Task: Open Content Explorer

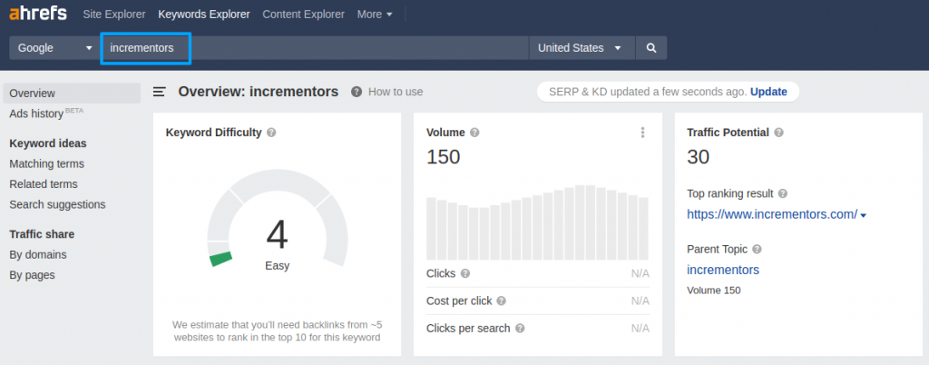Action: [303, 15]
